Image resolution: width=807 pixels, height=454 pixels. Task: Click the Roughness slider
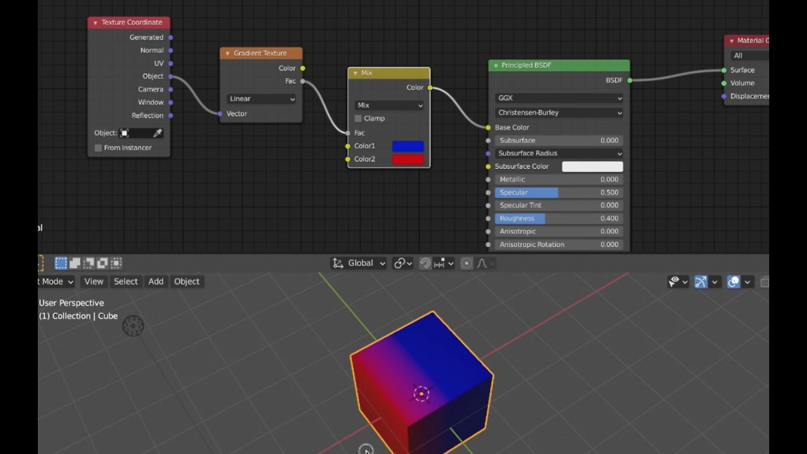[559, 218]
